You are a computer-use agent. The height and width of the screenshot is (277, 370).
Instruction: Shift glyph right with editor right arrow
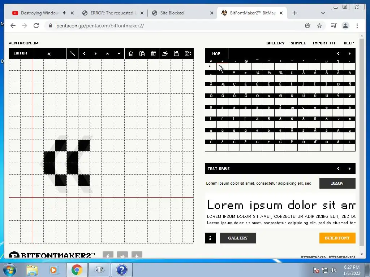pos(95,53)
